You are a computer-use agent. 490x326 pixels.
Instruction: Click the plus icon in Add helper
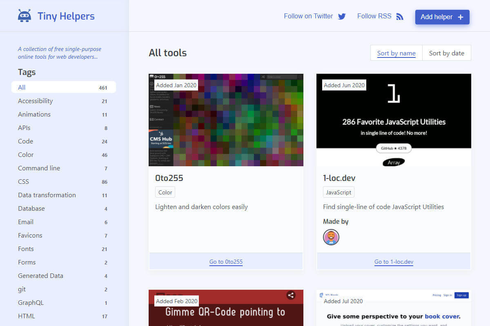tap(461, 17)
